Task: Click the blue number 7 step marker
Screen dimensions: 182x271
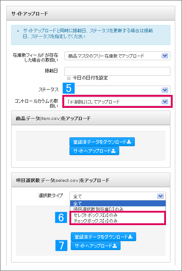Action: coord(61,246)
